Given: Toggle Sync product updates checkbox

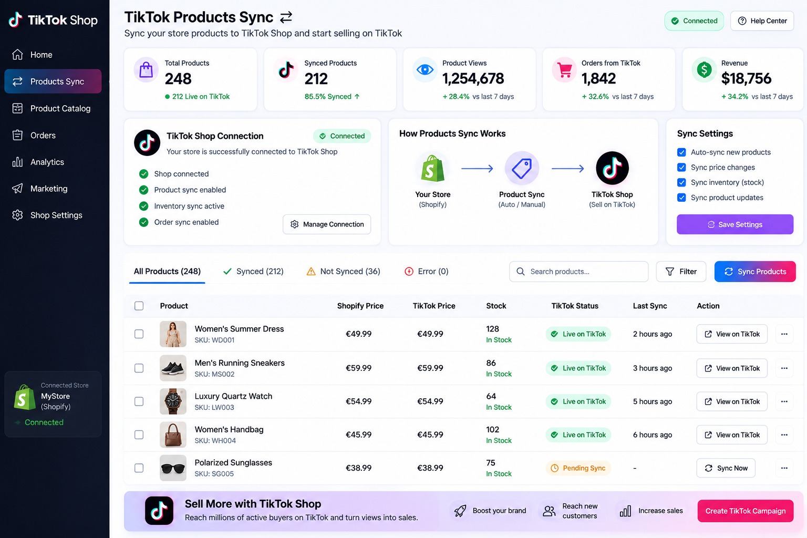Looking at the screenshot, I should [681, 198].
